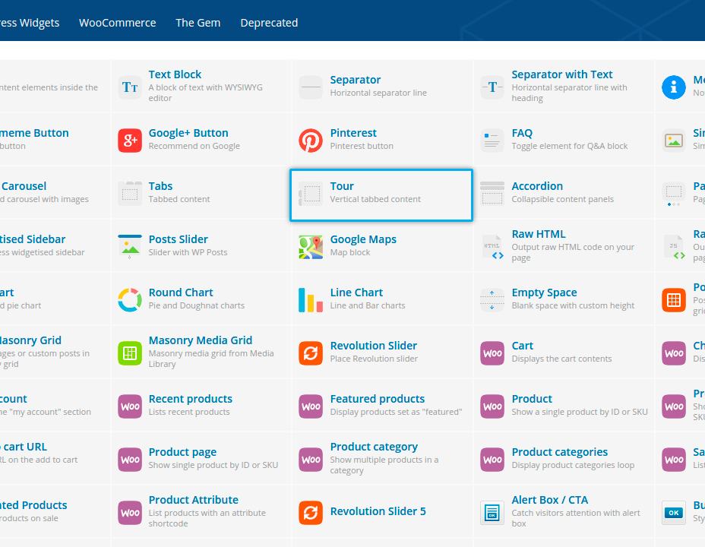
Task: Click the Masonry Media Grid green icon
Action: click(x=130, y=353)
